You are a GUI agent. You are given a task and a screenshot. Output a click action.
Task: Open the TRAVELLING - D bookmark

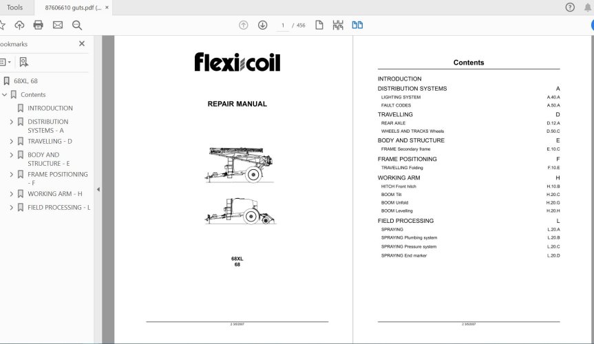50,141
